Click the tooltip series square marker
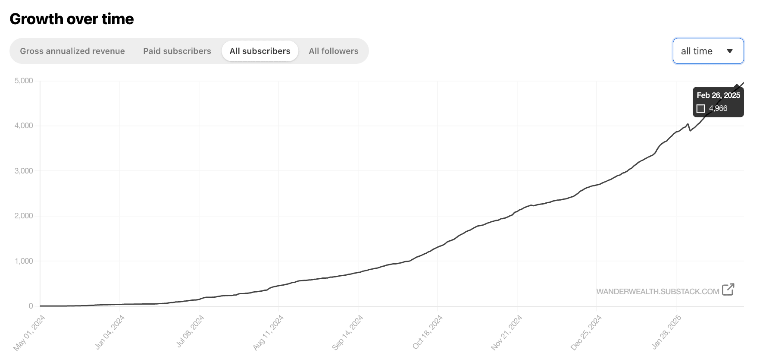Viewport: 769px width, 359px height. pos(701,109)
